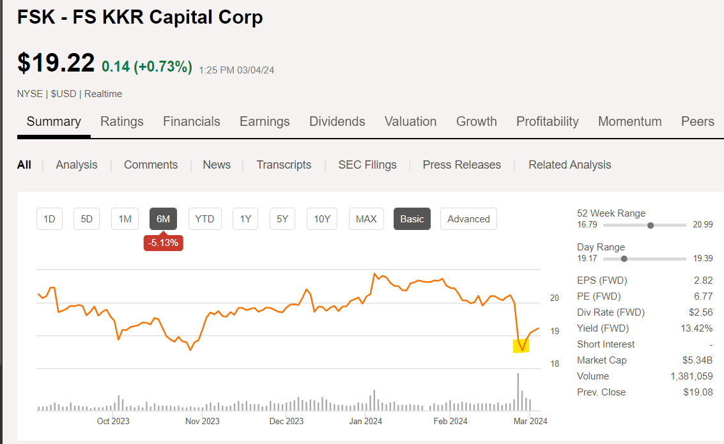Viewport: 724px width, 444px height.
Task: Select the 5Y chart range
Action: pyautogui.click(x=282, y=219)
